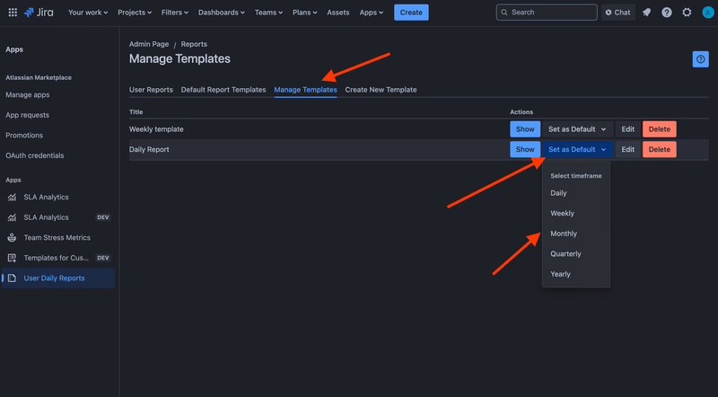Click the Title column header
The image size is (718, 397).
(136, 112)
